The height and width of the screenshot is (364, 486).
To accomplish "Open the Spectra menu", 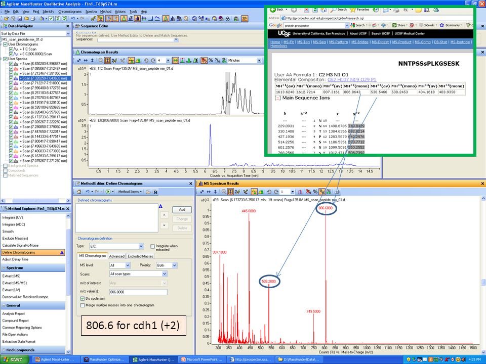I will pyautogui.click(x=91, y=12).
